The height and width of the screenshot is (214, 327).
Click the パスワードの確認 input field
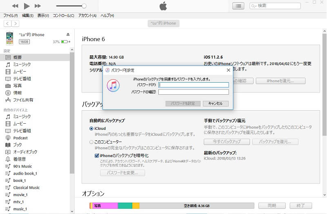(x=194, y=92)
